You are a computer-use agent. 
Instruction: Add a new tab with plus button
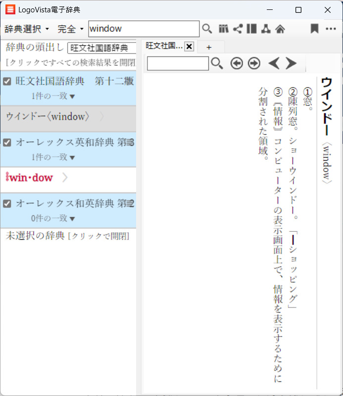209,47
